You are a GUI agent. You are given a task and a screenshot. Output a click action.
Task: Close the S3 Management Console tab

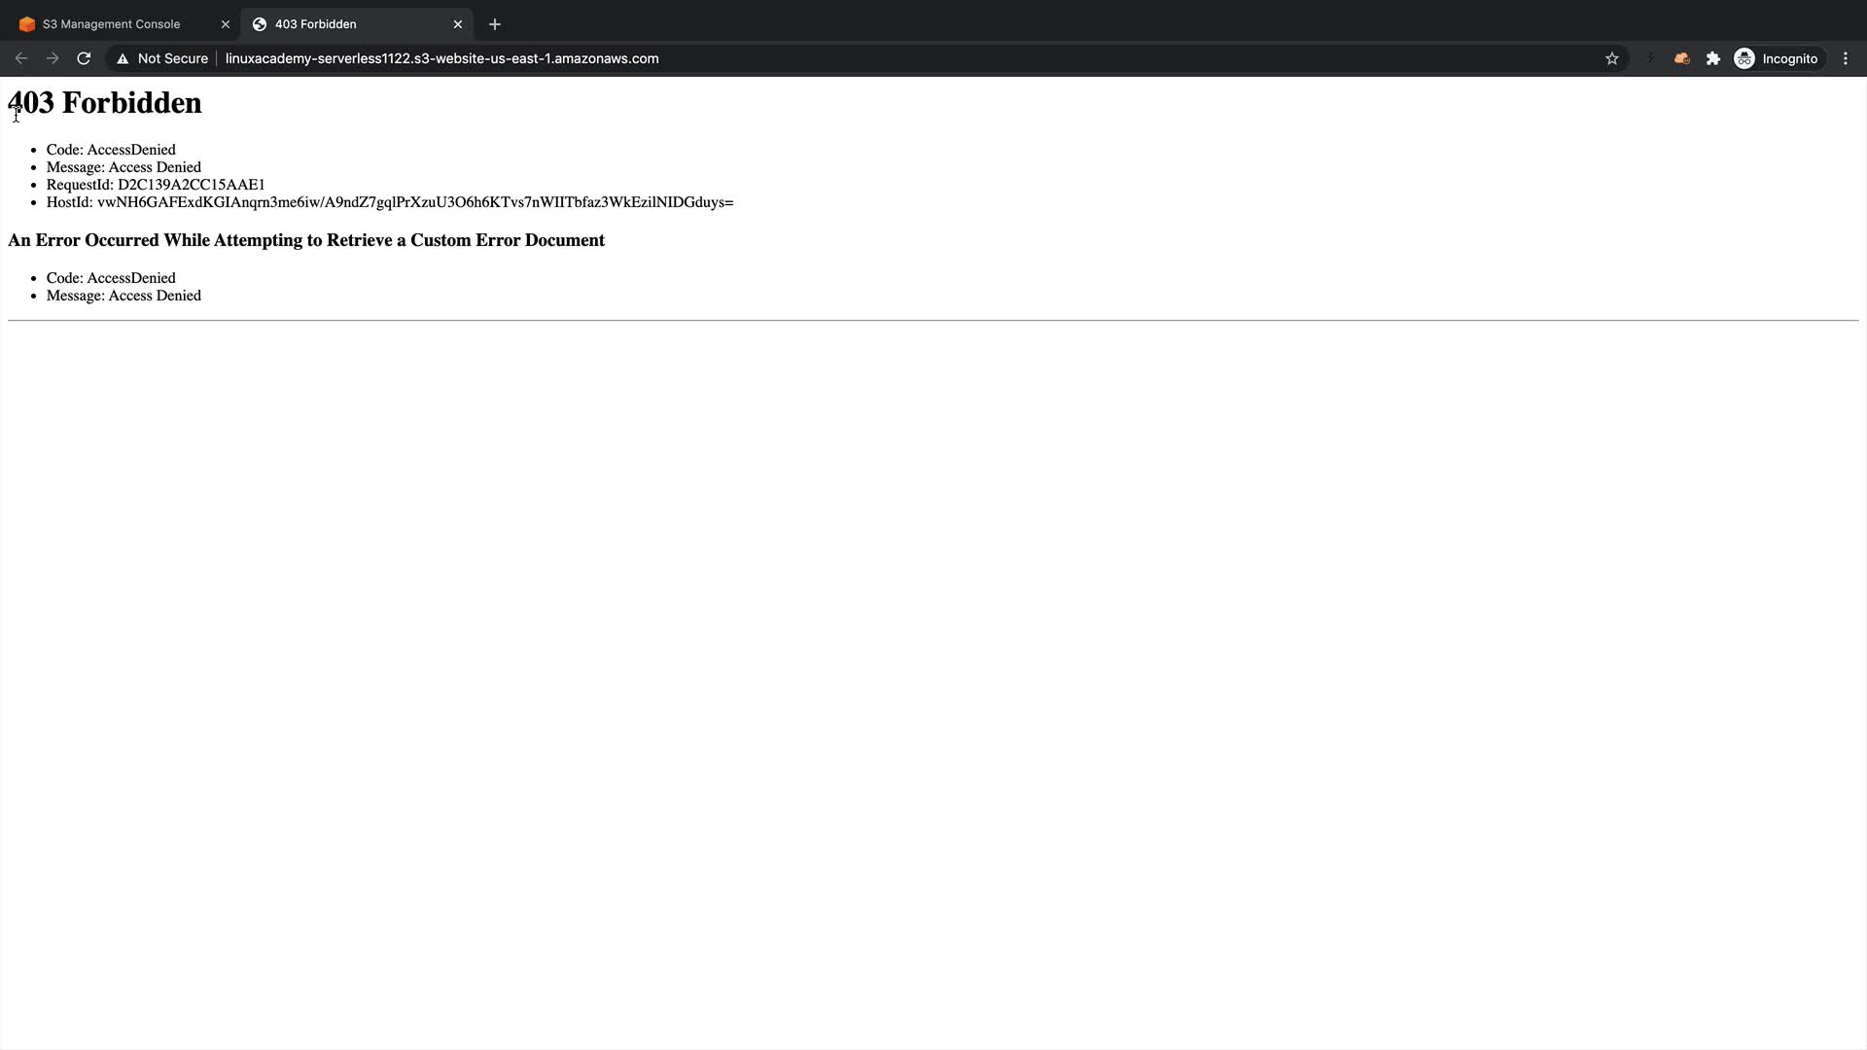coord(226,24)
